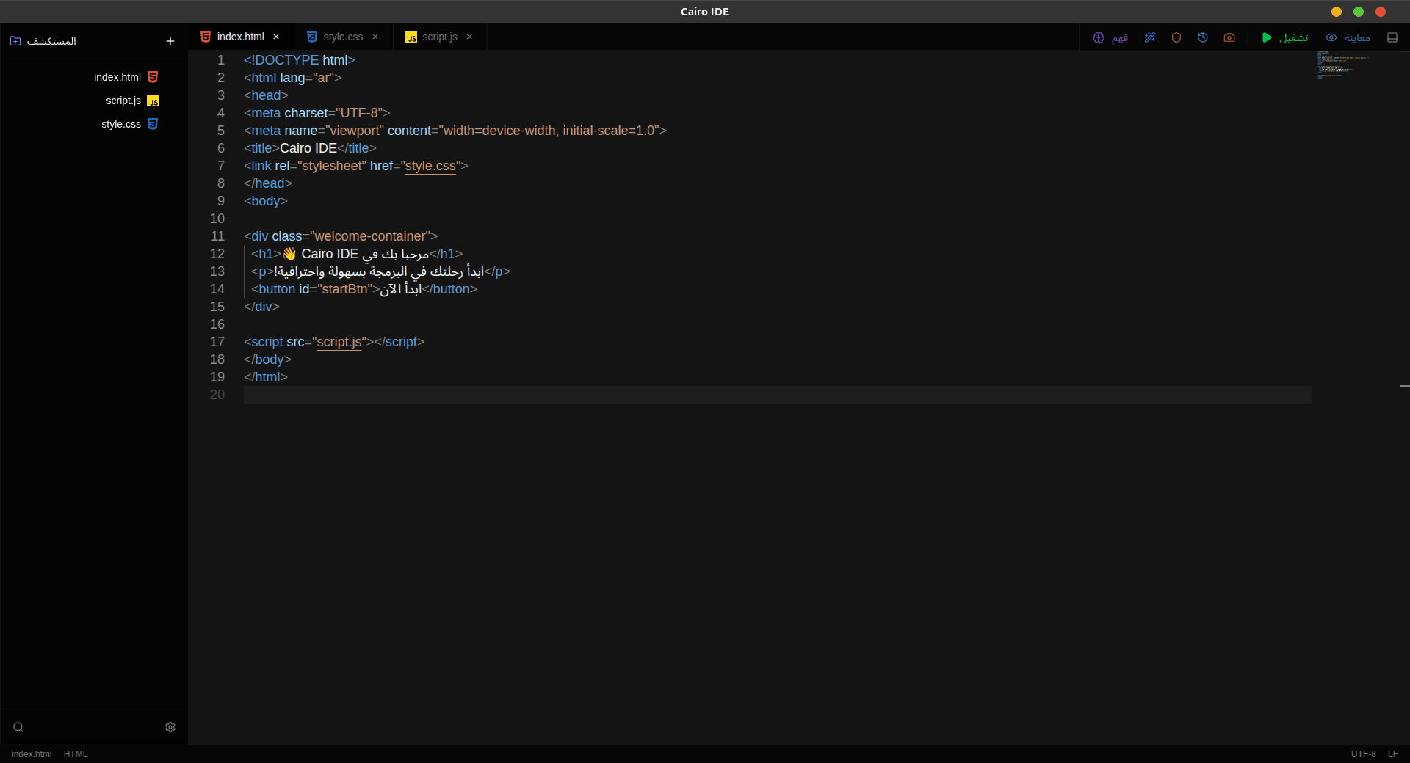Image resolution: width=1410 pixels, height=763 pixels.
Task: Click the UTF-8 encoding in status bar
Action: click(x=1363, y=754)
